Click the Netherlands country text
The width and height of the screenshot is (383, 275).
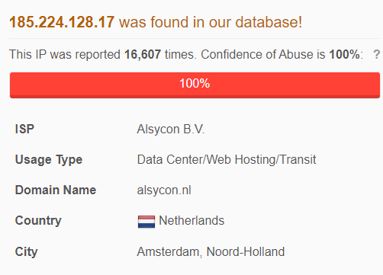191,220
